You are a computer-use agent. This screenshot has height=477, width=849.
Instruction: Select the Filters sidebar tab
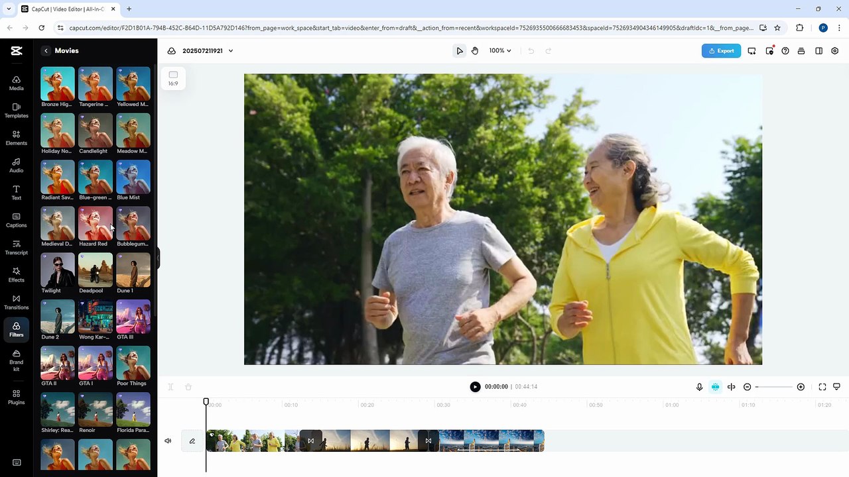(x=17, y=329)
